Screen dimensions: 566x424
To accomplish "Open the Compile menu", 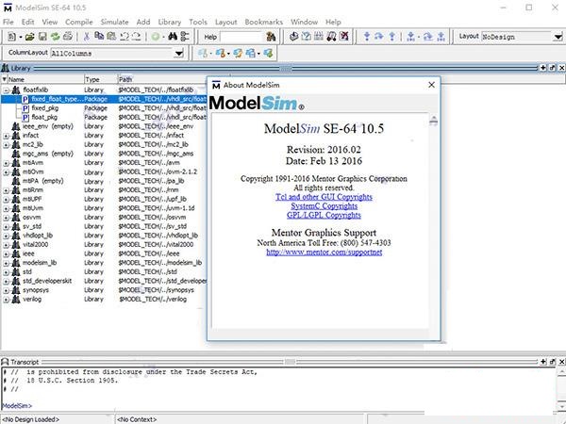I will tap(78, 22).
